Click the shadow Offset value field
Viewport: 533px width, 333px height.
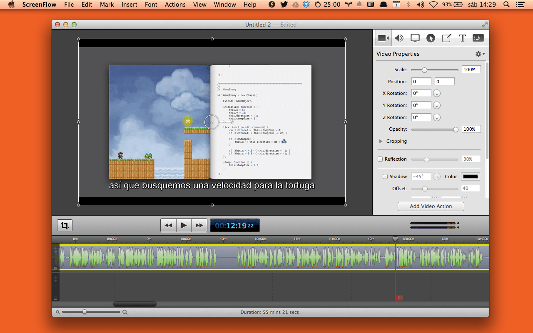coord(470,188)
